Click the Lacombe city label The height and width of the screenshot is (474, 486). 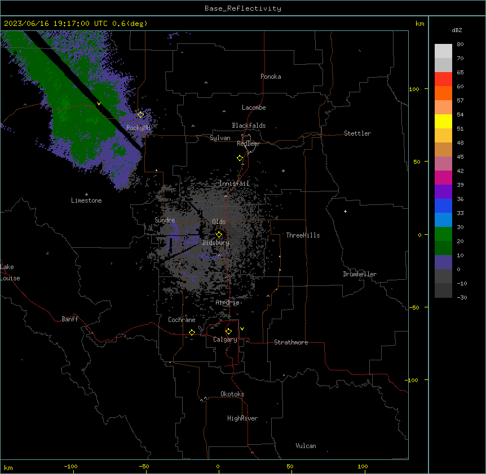254,108
